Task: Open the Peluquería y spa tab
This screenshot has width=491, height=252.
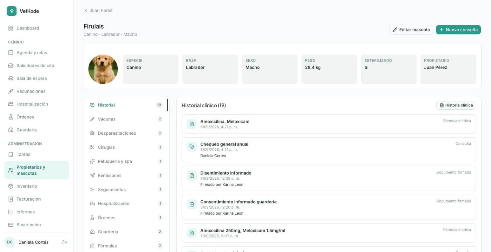Action: (x=126, y=161)
